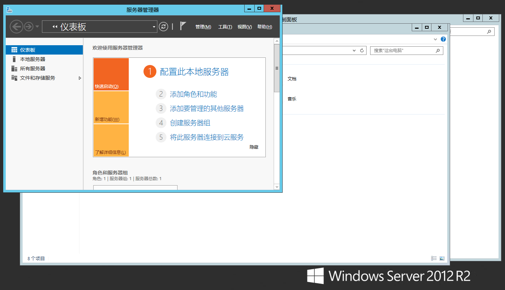Screen dimensions: 505x290
Task: Switch to large icons view in Explorer status bar
Action: point(442,258)
